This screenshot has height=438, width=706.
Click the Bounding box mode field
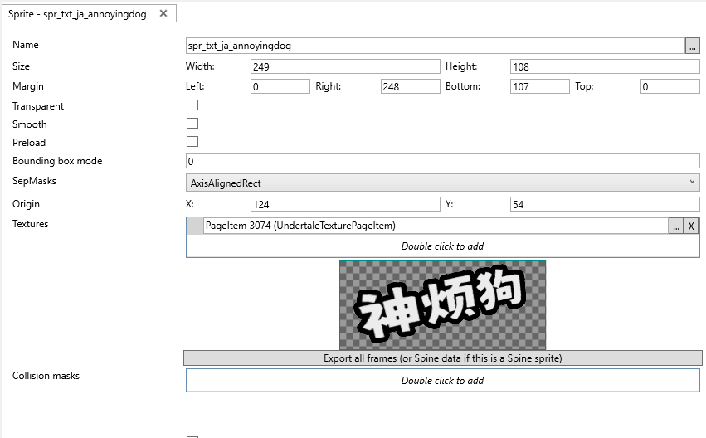(x=443, y=161)
